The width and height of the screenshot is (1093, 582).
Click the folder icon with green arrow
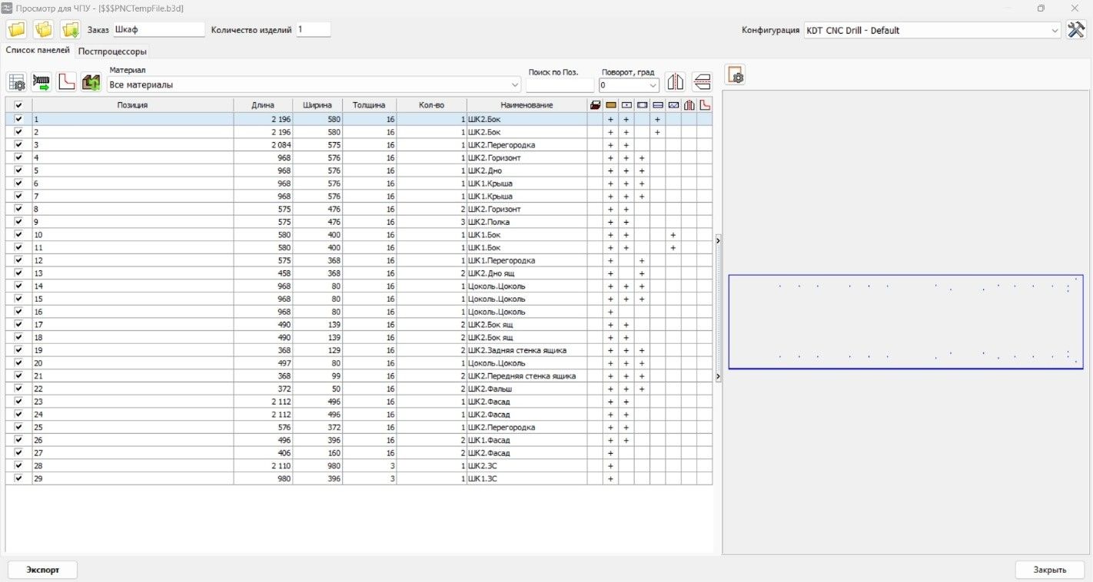(x=71, y=30)
